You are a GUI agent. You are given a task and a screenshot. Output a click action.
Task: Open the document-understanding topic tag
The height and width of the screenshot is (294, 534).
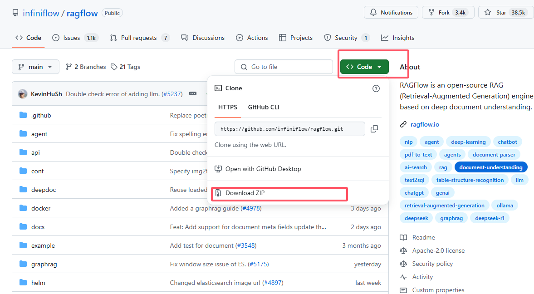[491, 167]
